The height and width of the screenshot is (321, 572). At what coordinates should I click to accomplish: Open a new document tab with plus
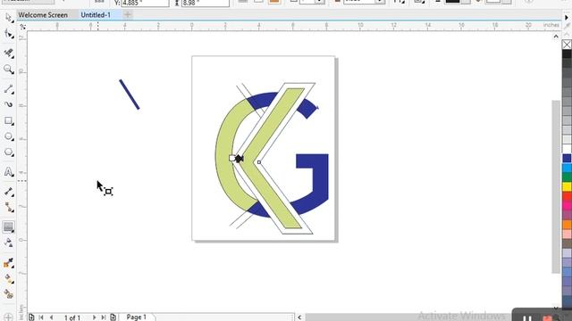pos(128,14)
